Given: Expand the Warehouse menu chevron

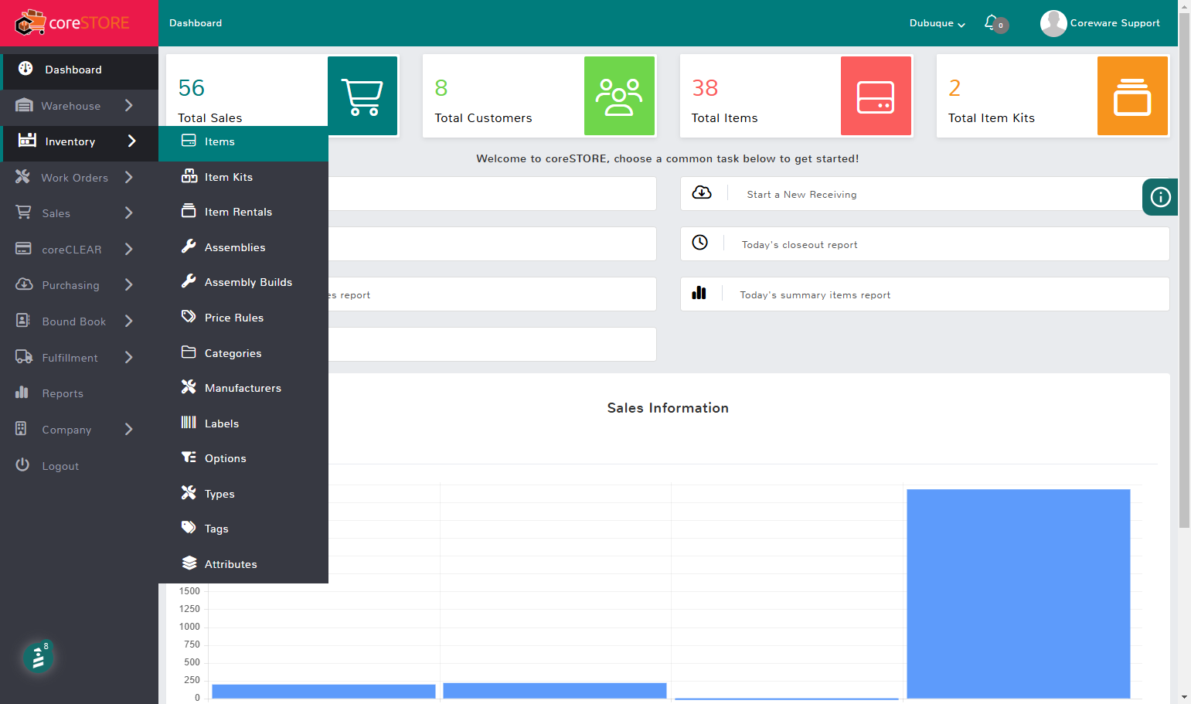Looking at the screenshot, I should (x=129, y=105).
